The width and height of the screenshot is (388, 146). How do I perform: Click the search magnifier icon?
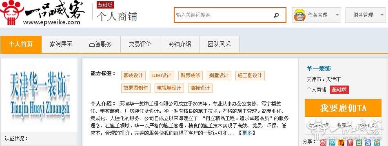tap(276, 15)
